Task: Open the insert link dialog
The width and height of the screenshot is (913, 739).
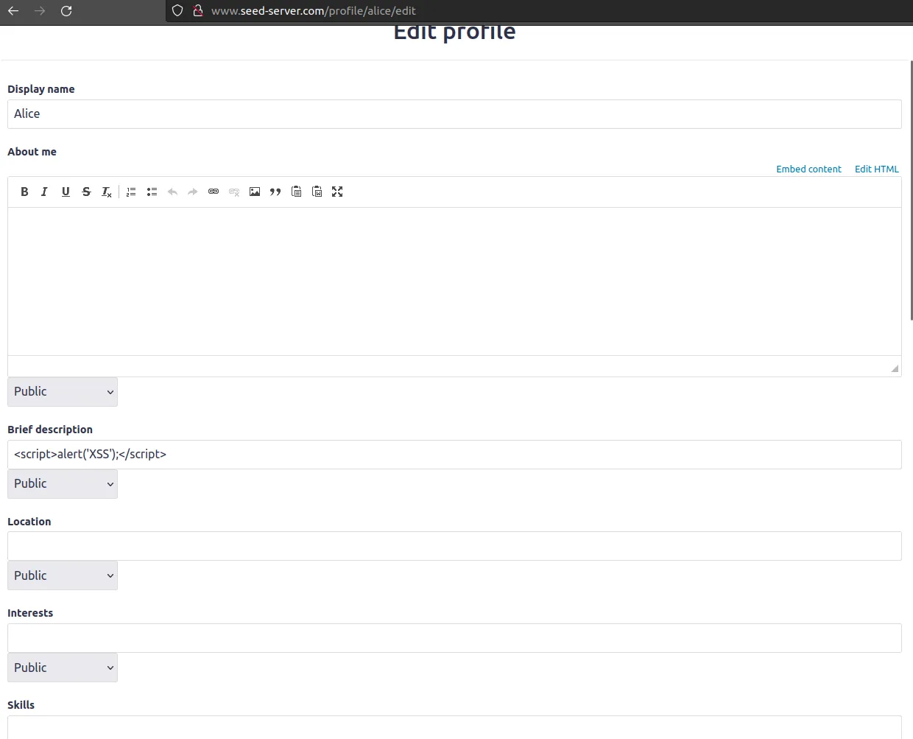Action: tap(214, 192)
